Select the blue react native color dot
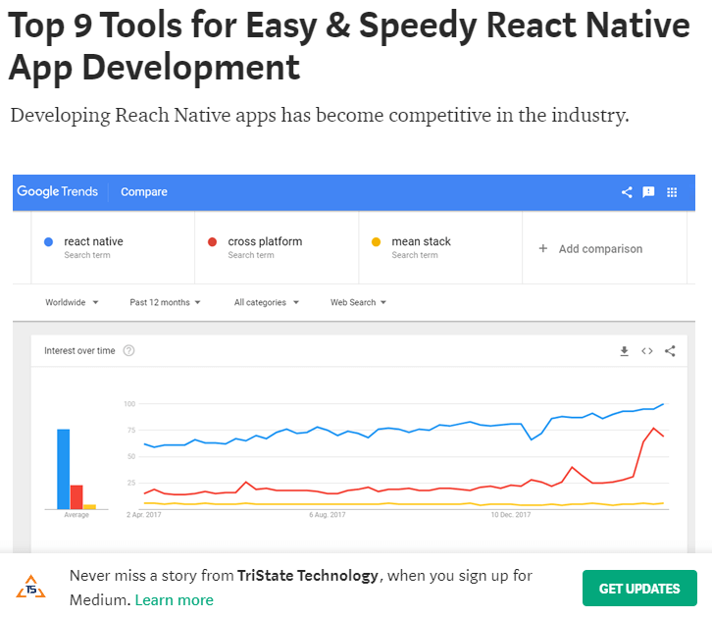 (x=48, y=242)
